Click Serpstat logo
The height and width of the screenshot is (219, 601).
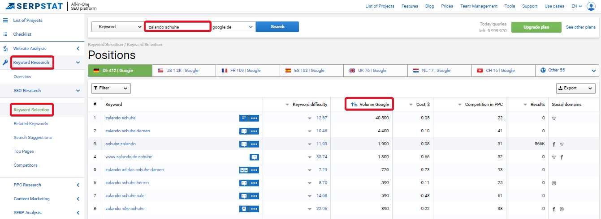[34, 6]
